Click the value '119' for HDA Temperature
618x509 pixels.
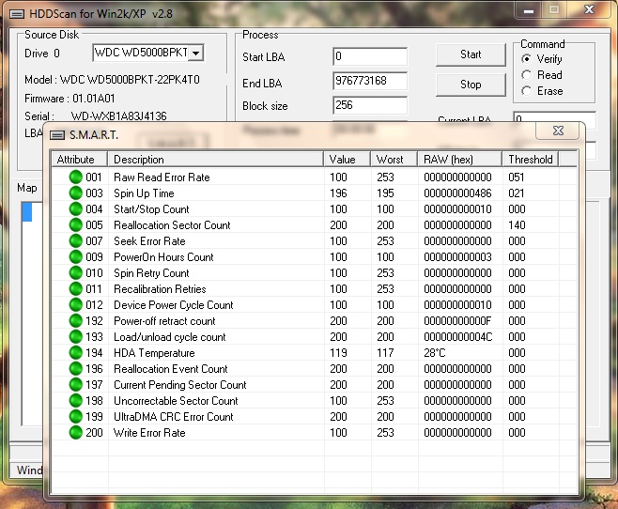pos(338,353)
